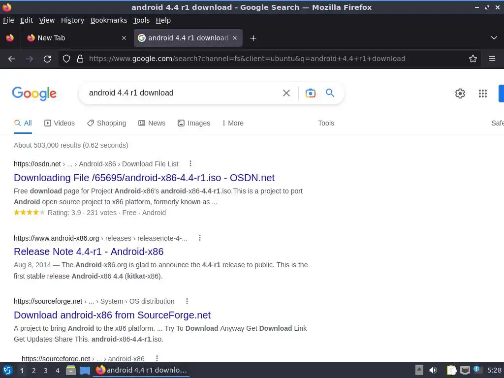
Task: Open the tracking protection shield icon
Action: 66,59
